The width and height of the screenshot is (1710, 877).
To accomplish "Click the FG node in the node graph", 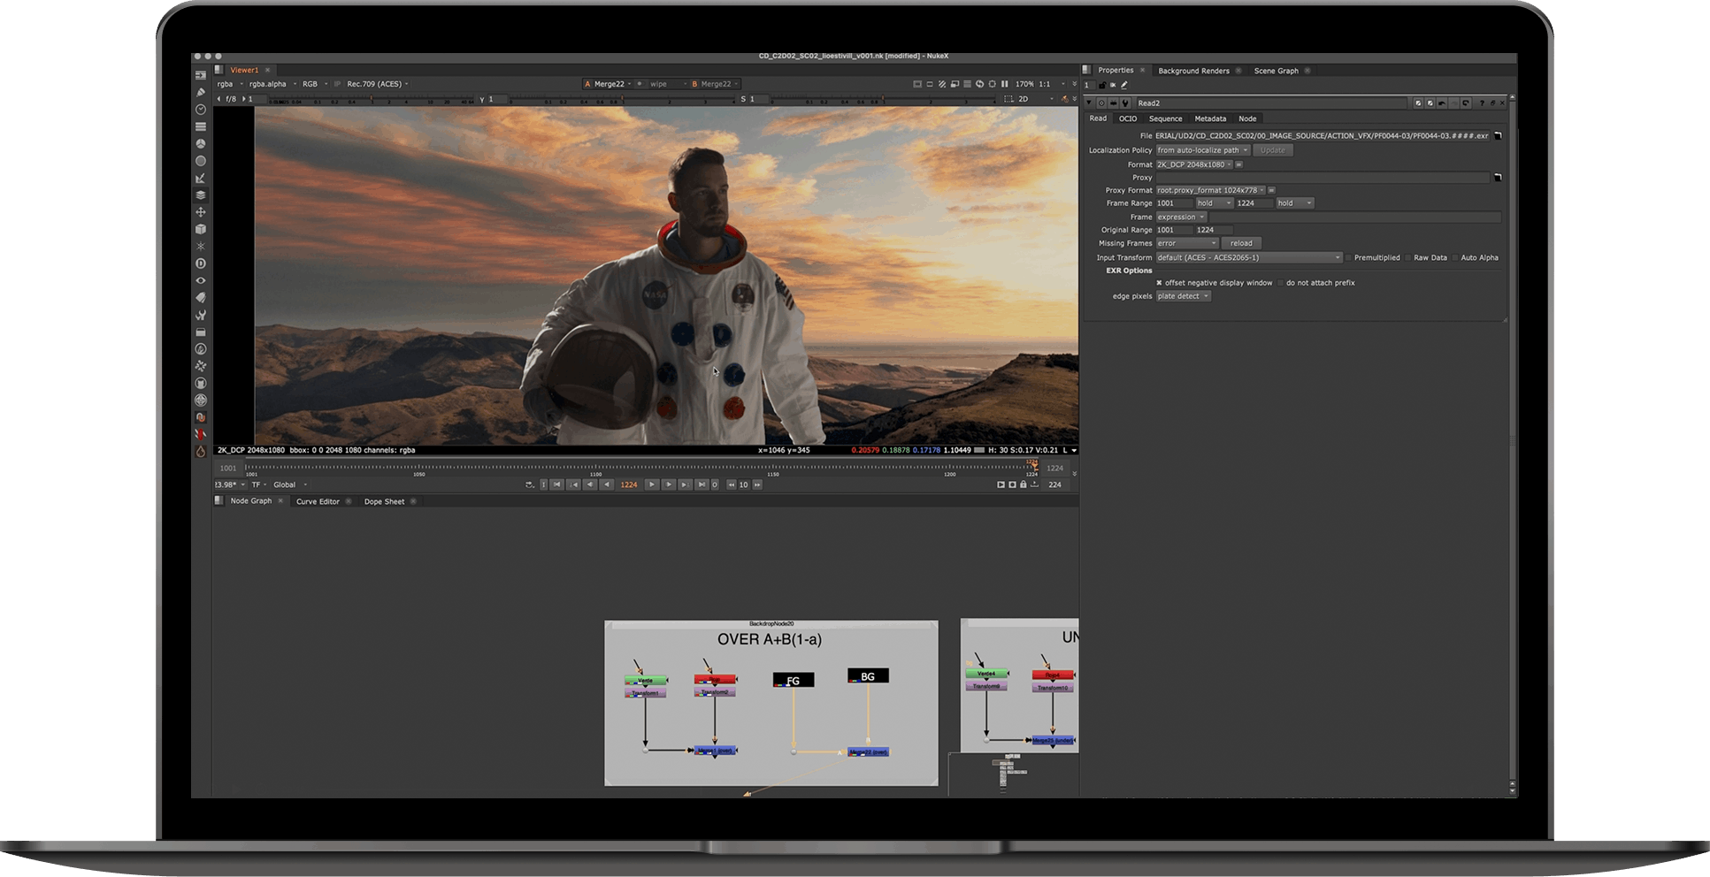I will point(794,680).
